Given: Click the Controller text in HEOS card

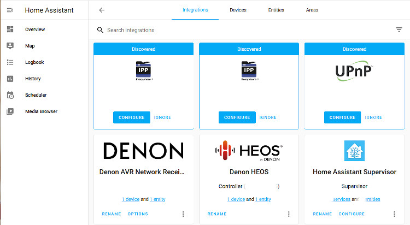Looking at the screenshot, I should (x=230, y=186).
